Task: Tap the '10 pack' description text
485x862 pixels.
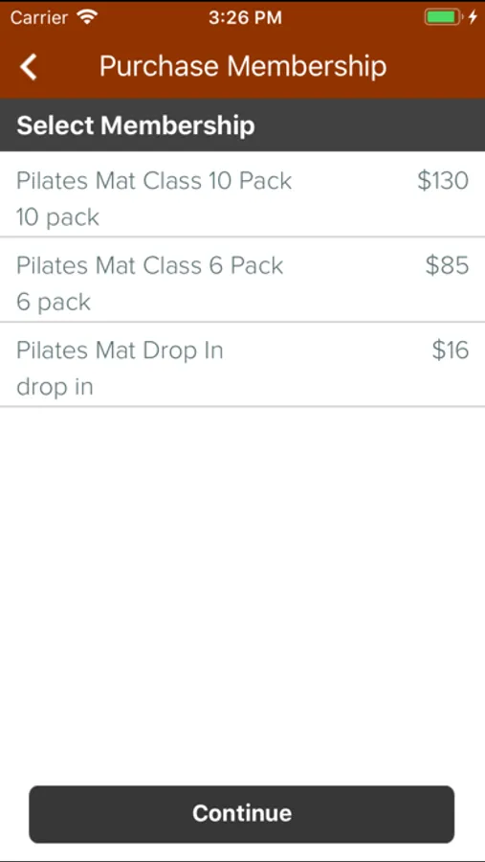Action: coord(57,217)
